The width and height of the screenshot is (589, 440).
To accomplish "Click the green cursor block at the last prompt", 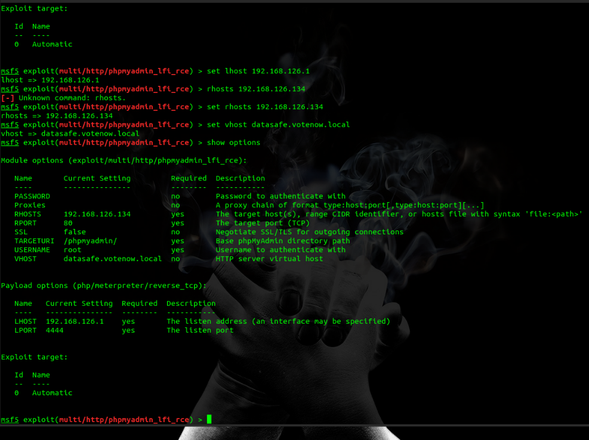I will [x=209, y=419].
